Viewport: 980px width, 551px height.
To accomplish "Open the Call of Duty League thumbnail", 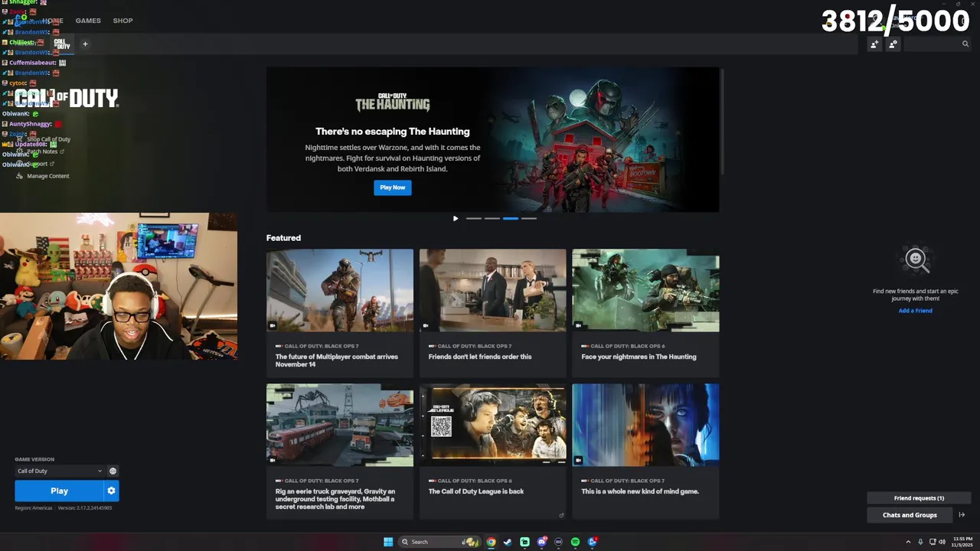I will pyautogui.click(x=492, y=425).
